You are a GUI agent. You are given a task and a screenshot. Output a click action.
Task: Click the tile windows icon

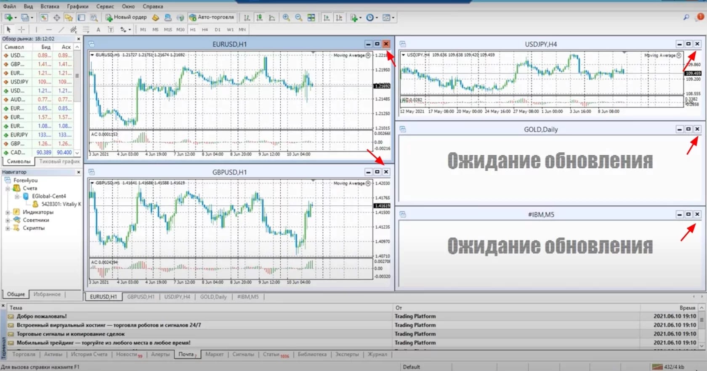(x=311, y=17)
